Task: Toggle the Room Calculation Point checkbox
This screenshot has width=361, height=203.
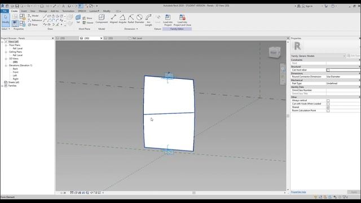Action: click(328, 111)
